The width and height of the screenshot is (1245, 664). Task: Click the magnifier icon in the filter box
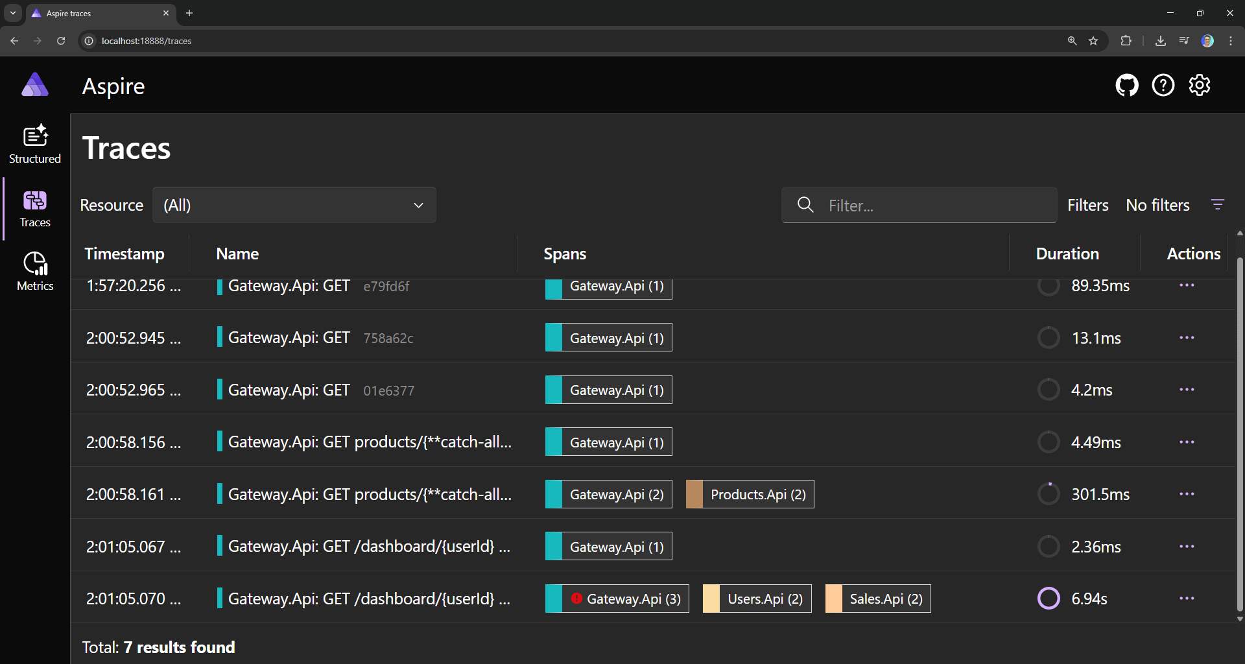[805, 205]
